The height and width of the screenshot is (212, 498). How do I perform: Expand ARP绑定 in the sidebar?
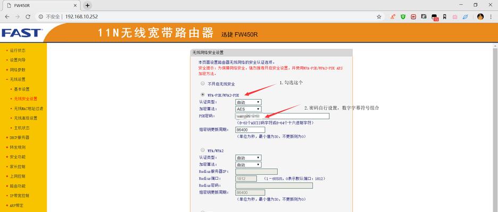18,205
